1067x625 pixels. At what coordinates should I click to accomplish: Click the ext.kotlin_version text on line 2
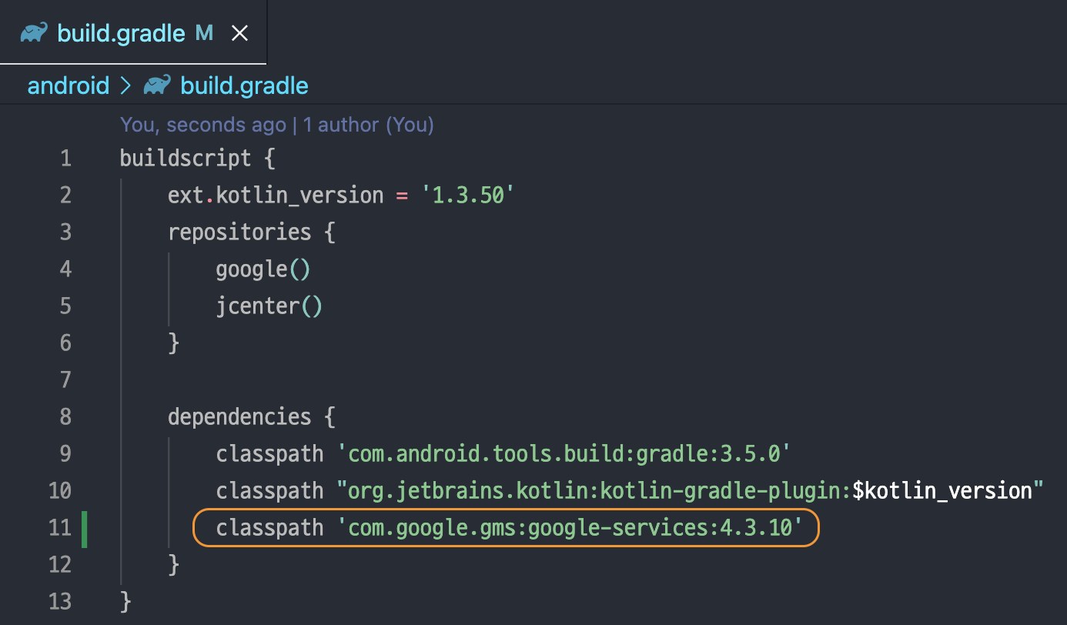tap(276, 196)
